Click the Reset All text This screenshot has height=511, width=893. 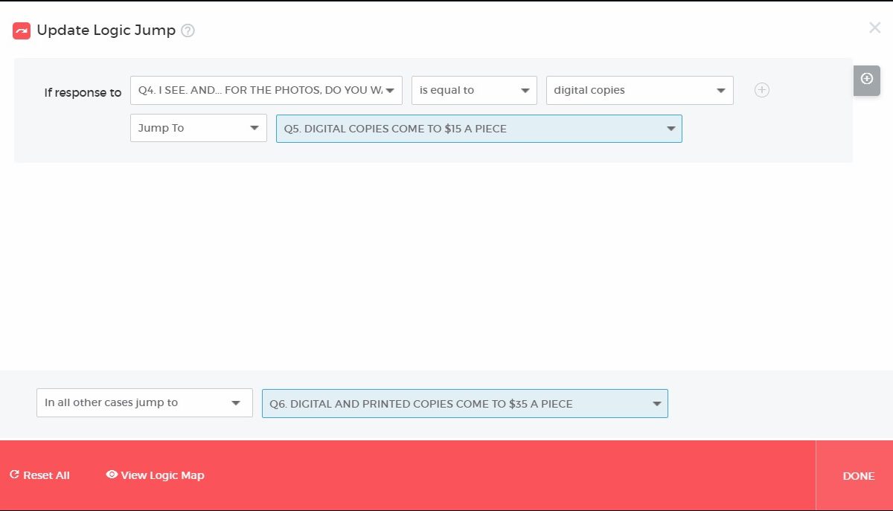46,475
